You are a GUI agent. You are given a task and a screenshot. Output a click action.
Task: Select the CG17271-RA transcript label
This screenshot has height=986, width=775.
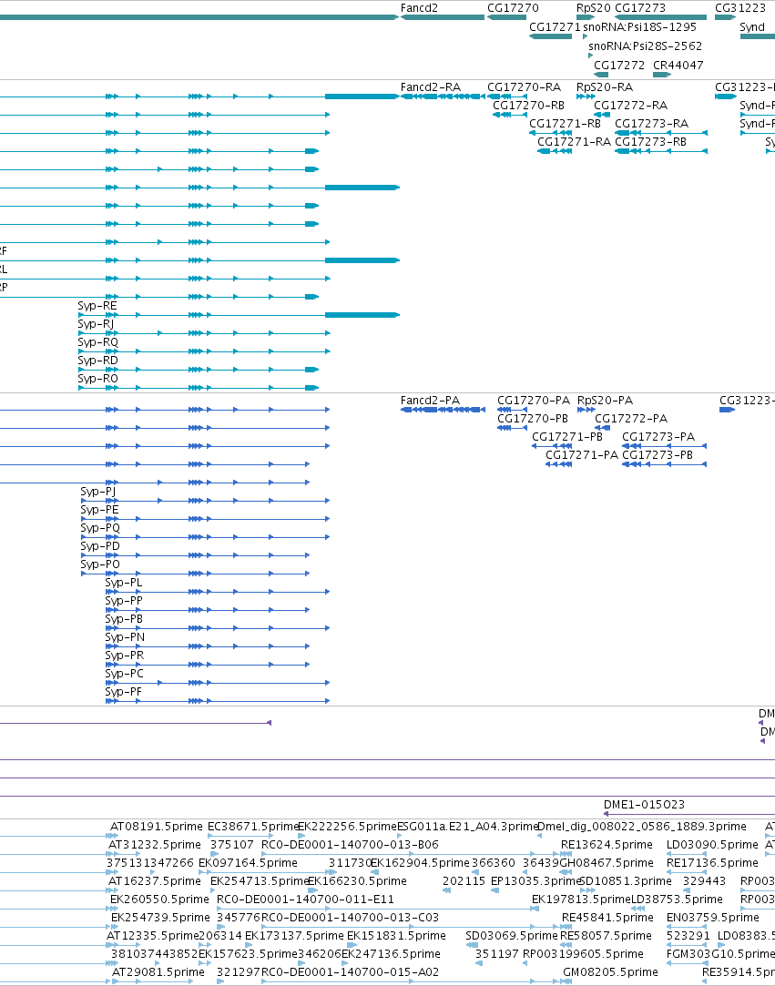pos(574,142)
